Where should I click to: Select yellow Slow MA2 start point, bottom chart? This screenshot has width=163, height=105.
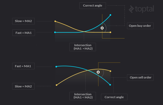click(x=57, y=85)
